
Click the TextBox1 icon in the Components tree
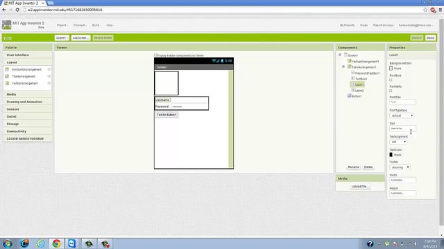[x=353, y=78]
